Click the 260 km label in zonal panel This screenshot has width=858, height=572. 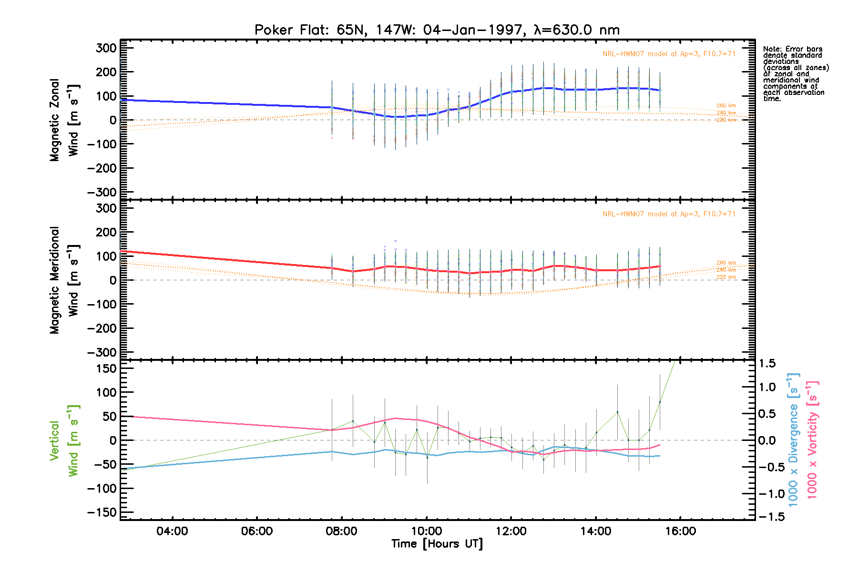point(726,106)
